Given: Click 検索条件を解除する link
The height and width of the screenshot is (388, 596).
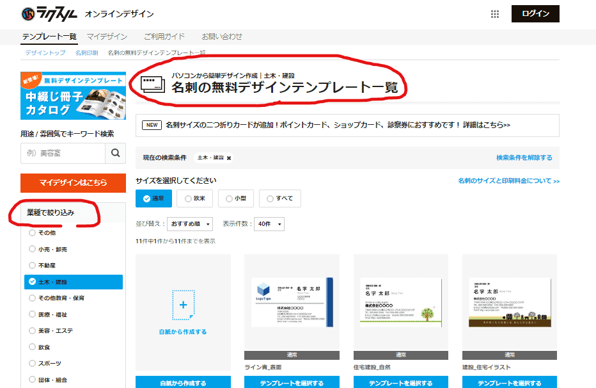Looking at the screenshot, I should coord(524,158).
